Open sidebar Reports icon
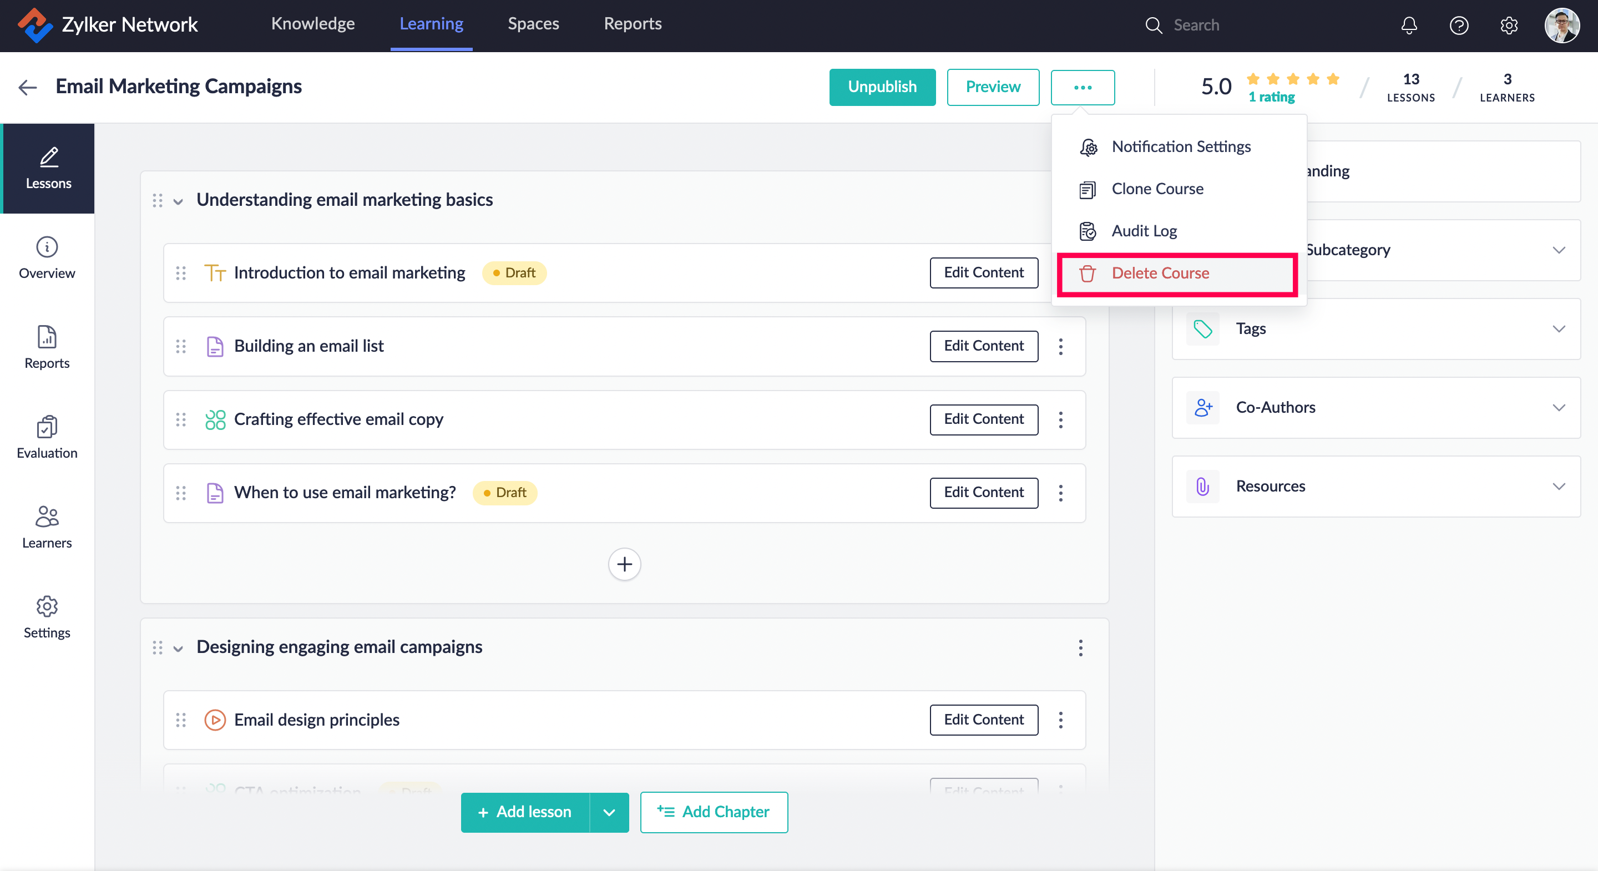Viewport: 1598px width, 871px height. pyautogui.click(x=47, y=347)
